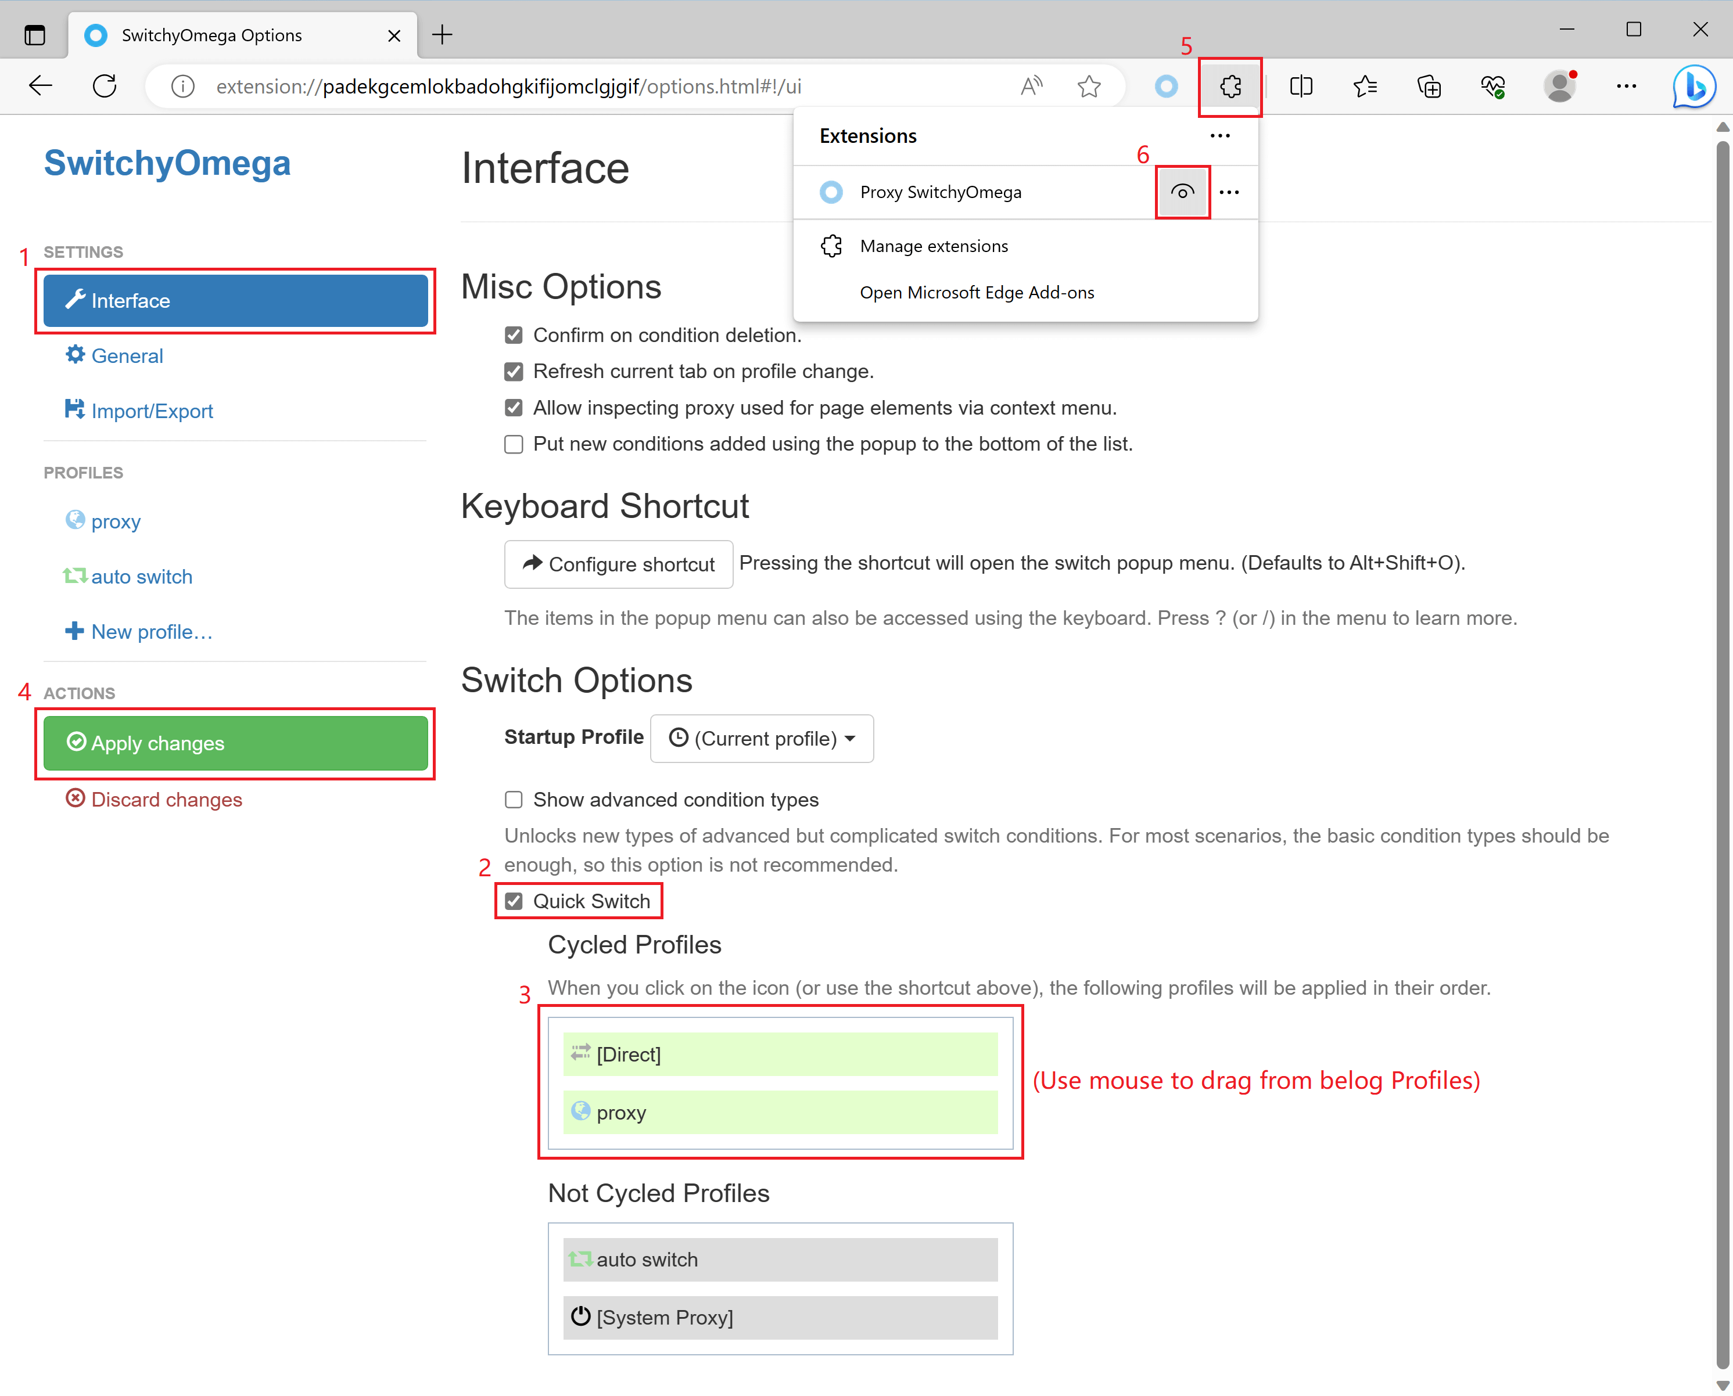The width and height of the screenshot is (1733, 1396).
Task: Uncheck Confirm on condition deletion
Action: [x=514, y=335]
